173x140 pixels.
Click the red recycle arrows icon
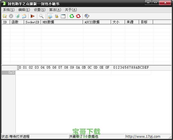(79, 16)
